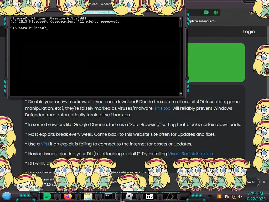Click the Command Prompt scrollbar down arrow
Viewport: 269px width, 202px height.
[180, 94]
